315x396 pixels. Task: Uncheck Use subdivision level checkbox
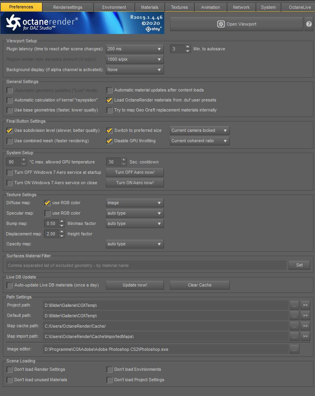click(10, 131)
